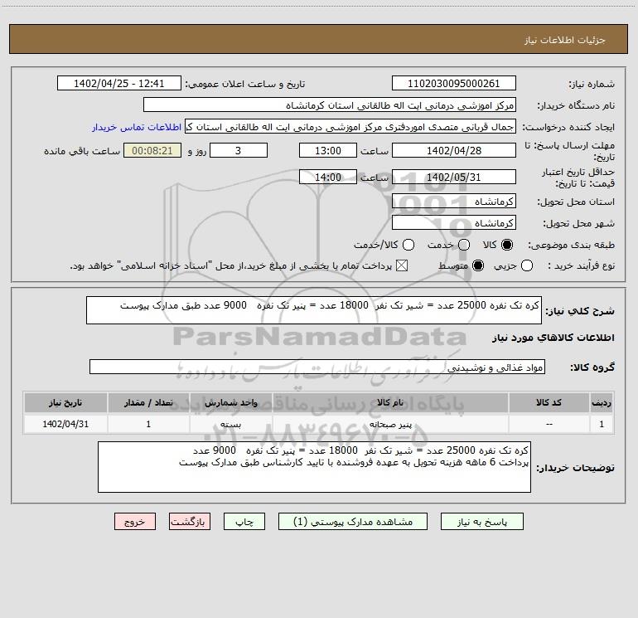
Task: Click deadline time field 13:00
Action: 328,151
